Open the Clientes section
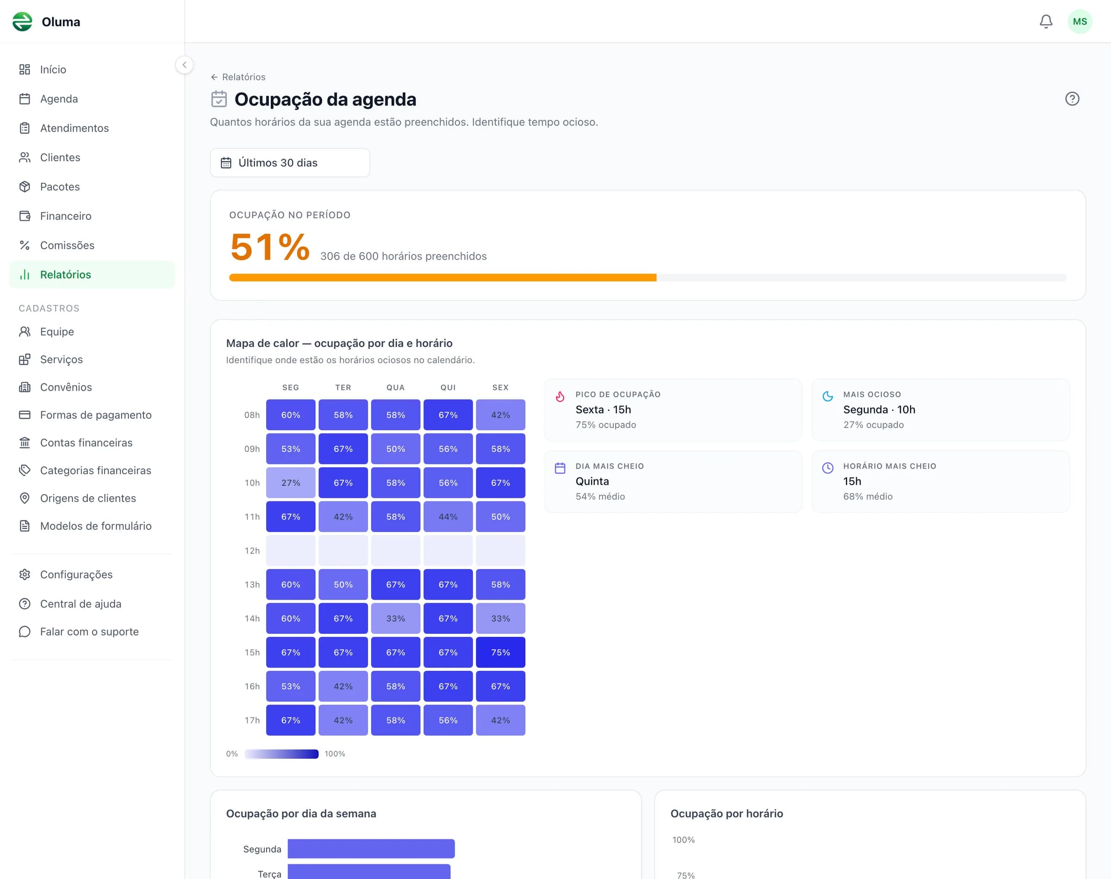The height and width of the screenshot is (879, 1111). click(92, 157)
